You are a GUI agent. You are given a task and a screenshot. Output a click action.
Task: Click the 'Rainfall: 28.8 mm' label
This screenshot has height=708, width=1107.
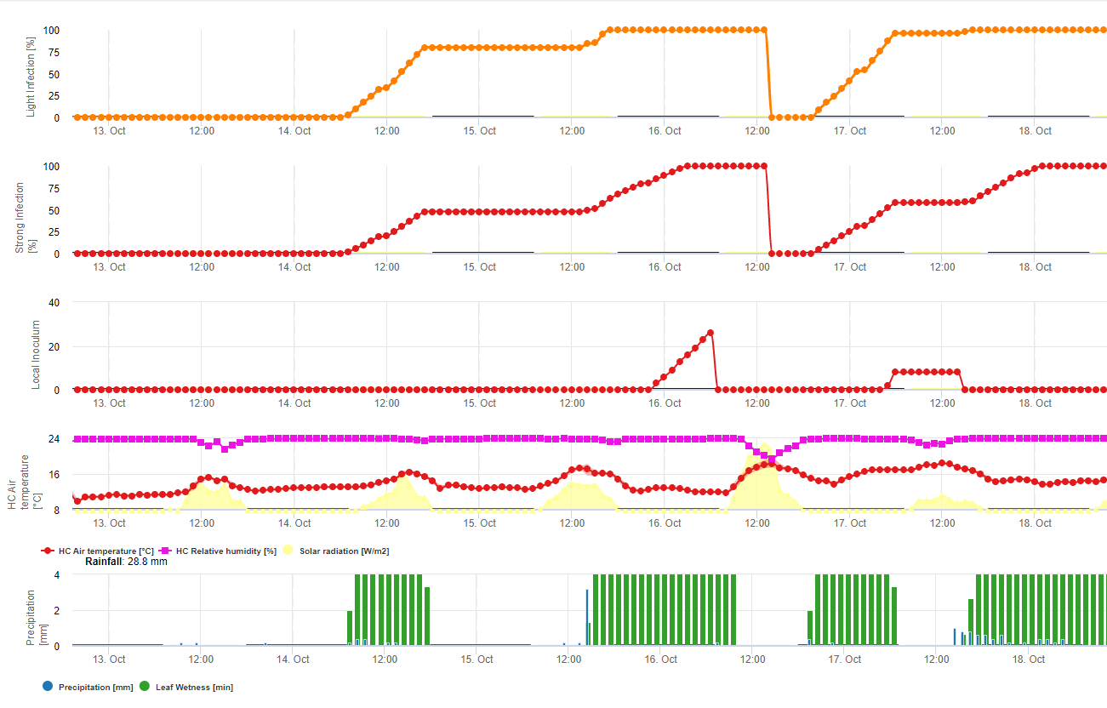click(x=126, y=562)
